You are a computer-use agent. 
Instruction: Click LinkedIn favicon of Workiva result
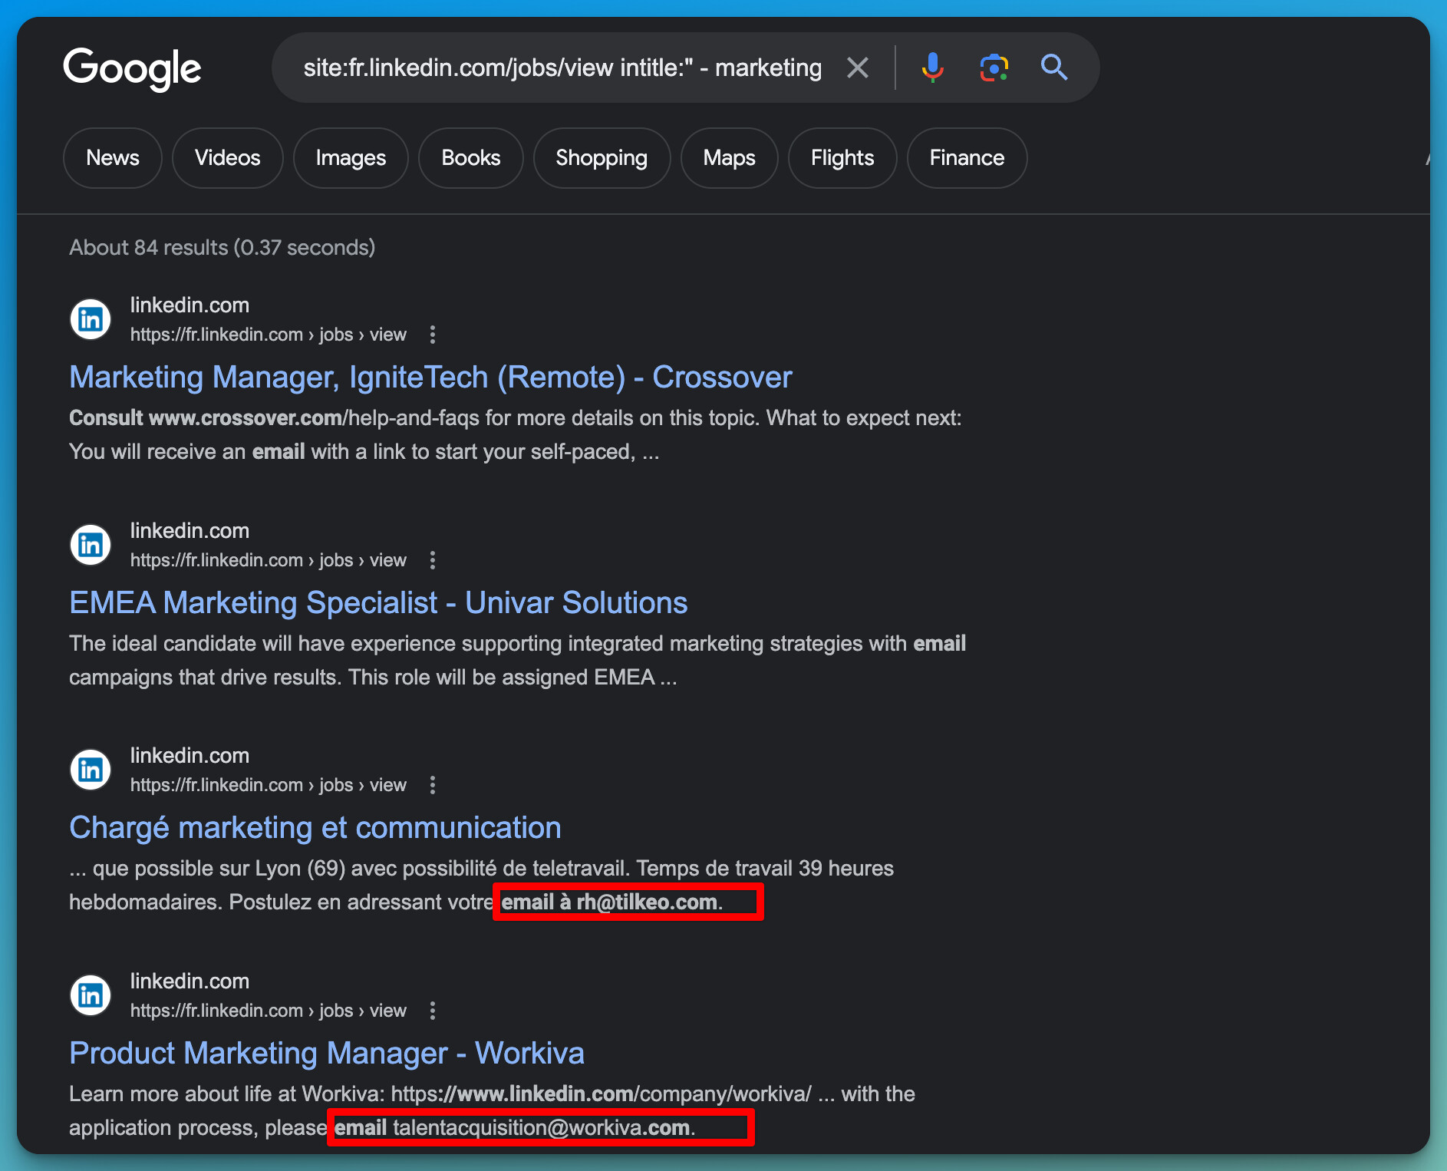91,995
